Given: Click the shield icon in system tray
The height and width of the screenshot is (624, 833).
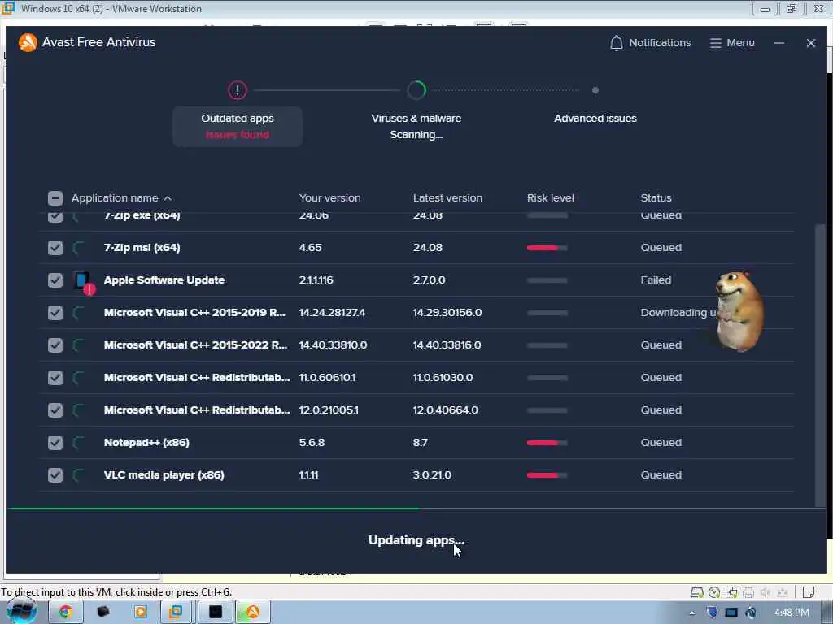Looking at the screenshot, I should click(712, 613).
